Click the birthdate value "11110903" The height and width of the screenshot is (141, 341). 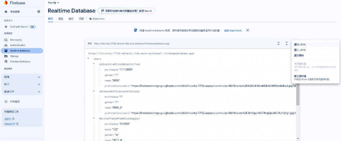pos(126,70)
